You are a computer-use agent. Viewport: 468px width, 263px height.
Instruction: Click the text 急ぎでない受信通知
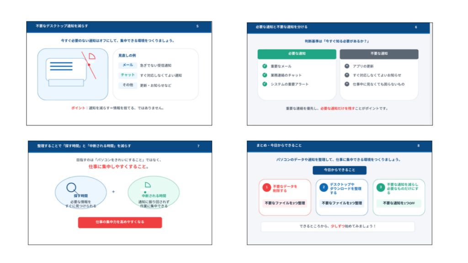[x=155, y=65]
